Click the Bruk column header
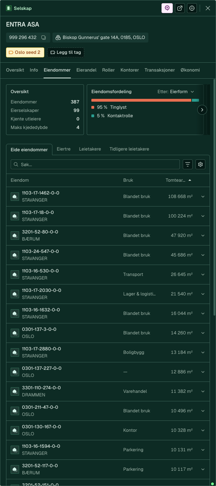216x486 pixels. coord(128,180)
